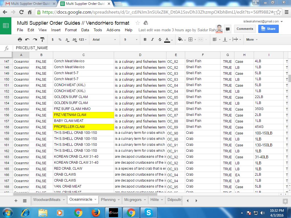Add a new sheet
The image size is (291, 218).
pyautogui.click(x=16, y=201)
